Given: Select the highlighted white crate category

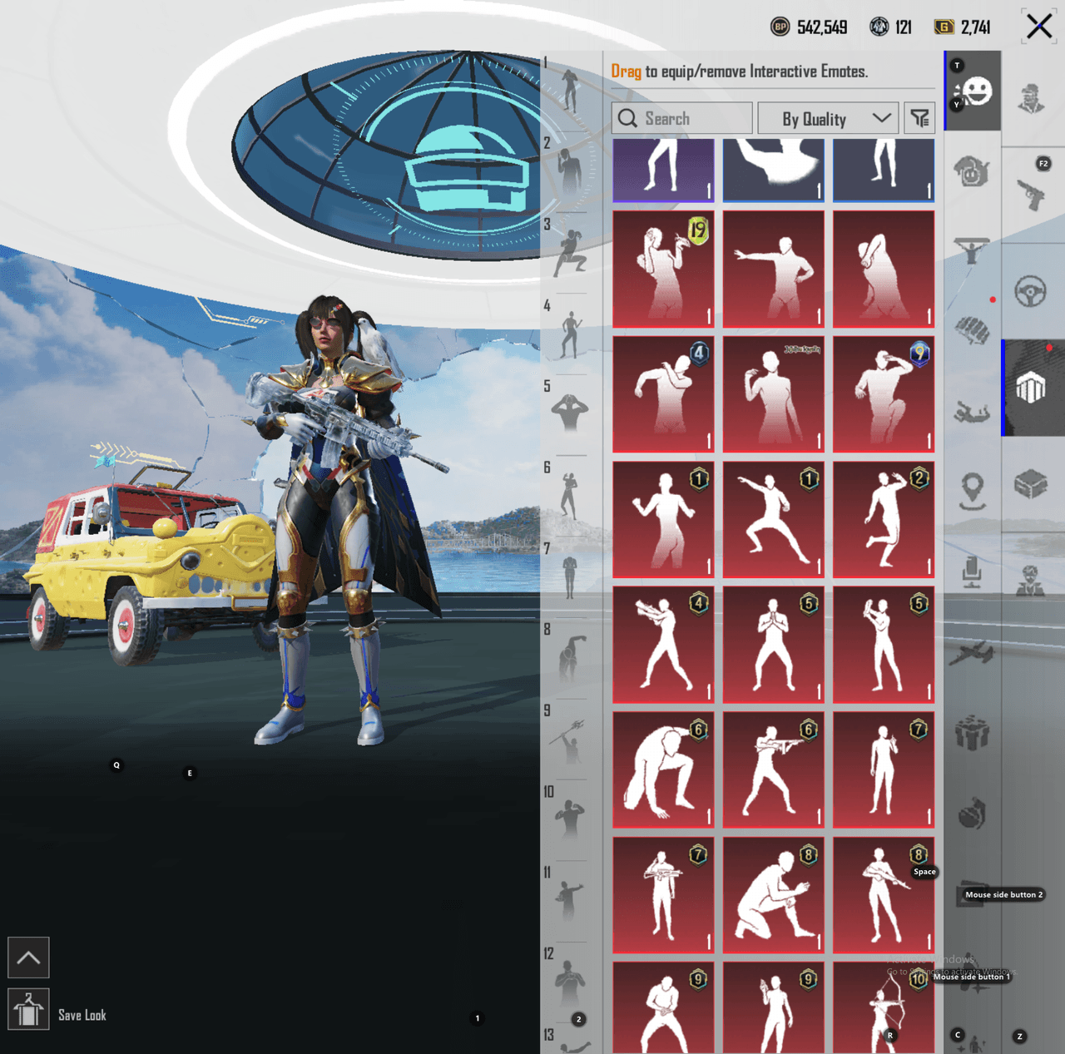Looking at the screenshot, I should (x=1031, y=388).
